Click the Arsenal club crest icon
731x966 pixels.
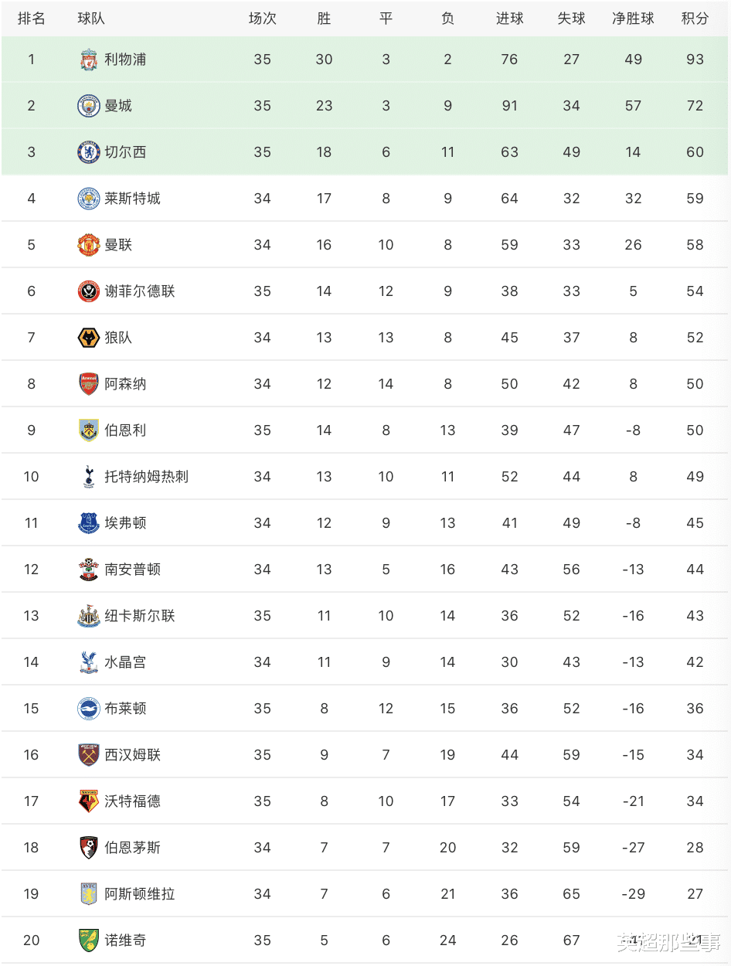[x=89, y=384]
